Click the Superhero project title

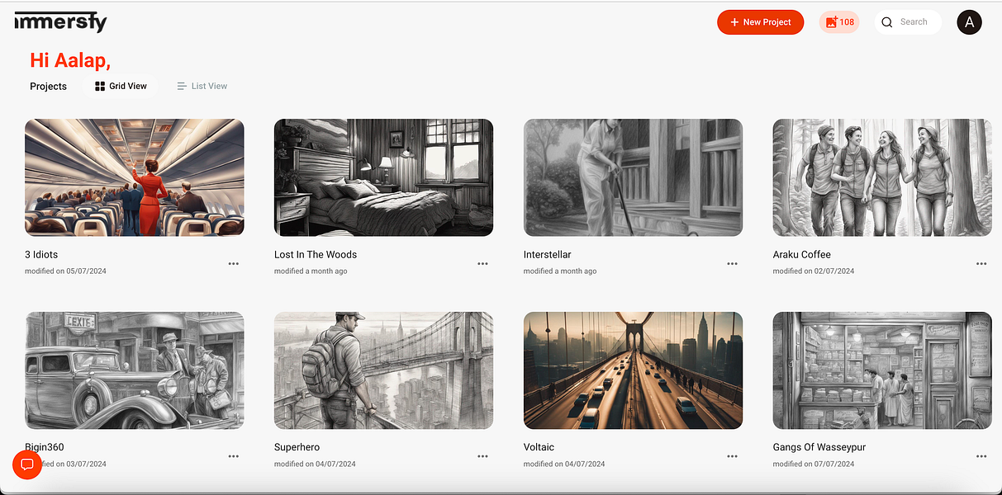click(x=297, y=447)
